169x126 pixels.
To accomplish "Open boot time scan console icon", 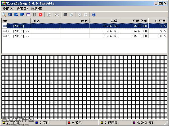I will click(x=65, y=15).
